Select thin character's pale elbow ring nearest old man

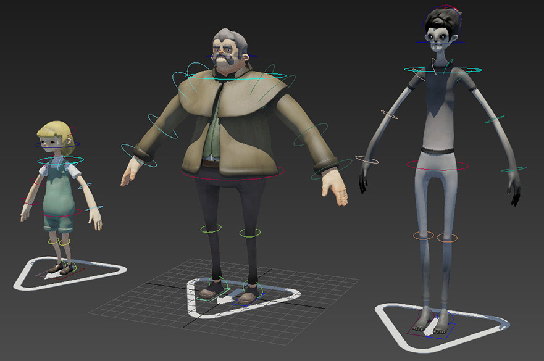click(389, 114)
